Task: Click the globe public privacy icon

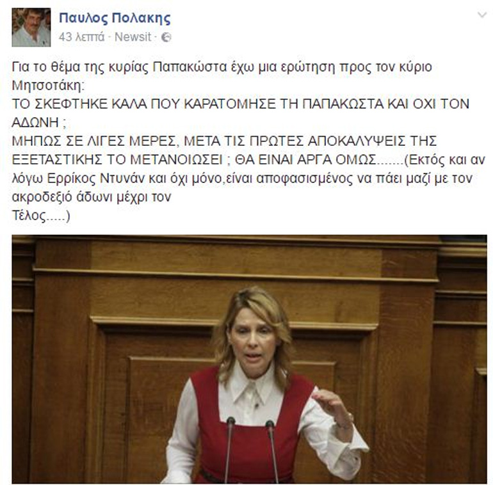Action: 166,37
